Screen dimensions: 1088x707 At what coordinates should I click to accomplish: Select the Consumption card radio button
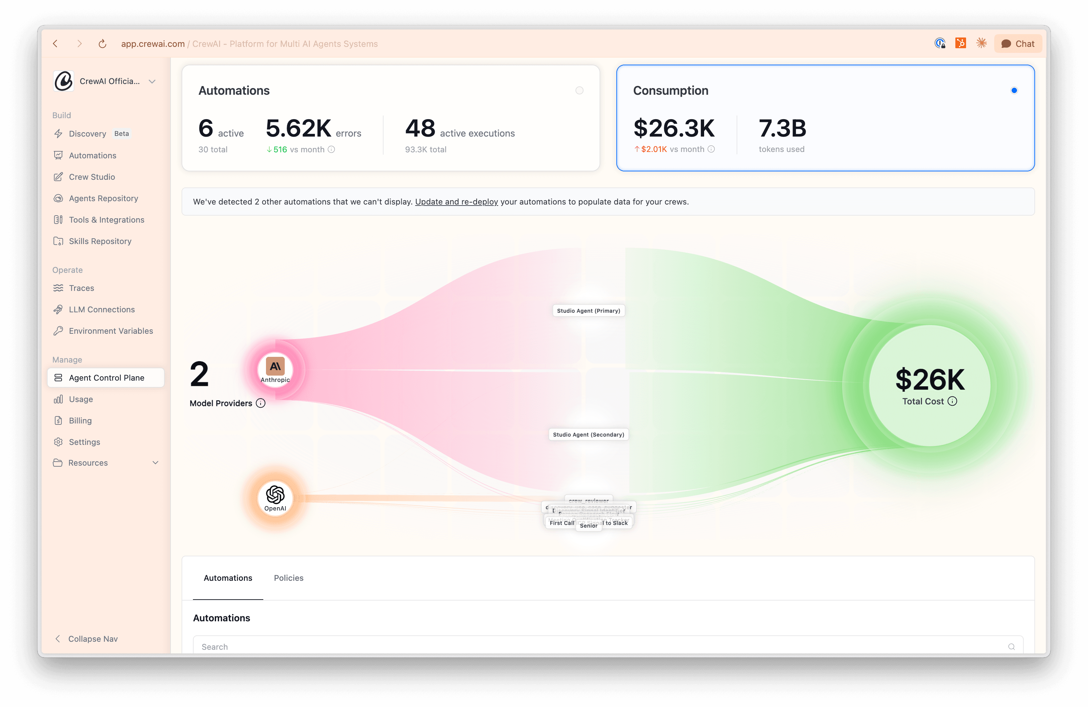(x=1014, y=90)
